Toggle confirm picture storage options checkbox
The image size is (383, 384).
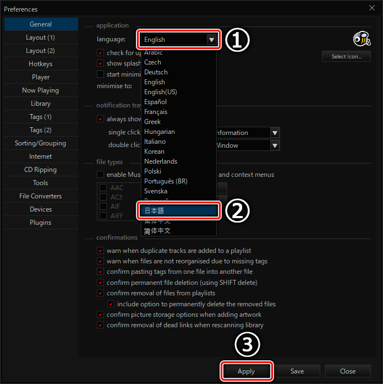pos(100,314)
